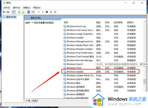148x108 pixels.
Task: Select the Windows 感知模拟服务 name
Action: coord(78,91)
